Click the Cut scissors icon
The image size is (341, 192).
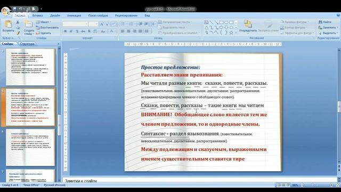click(18, 22)
